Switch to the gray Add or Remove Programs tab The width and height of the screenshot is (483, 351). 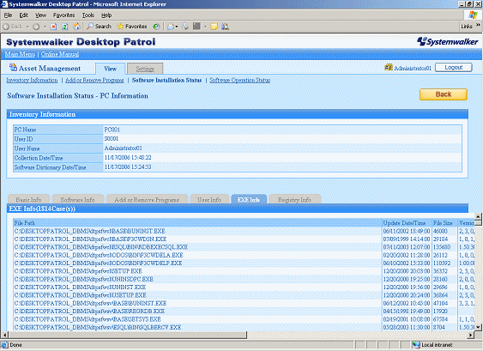pyautogui.click(x=147, y=199)
